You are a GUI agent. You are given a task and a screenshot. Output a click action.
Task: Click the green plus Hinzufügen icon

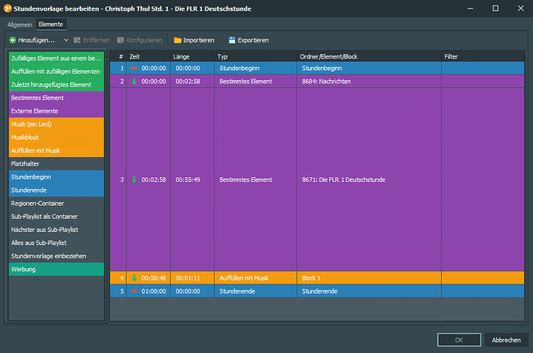click(12, 39)
